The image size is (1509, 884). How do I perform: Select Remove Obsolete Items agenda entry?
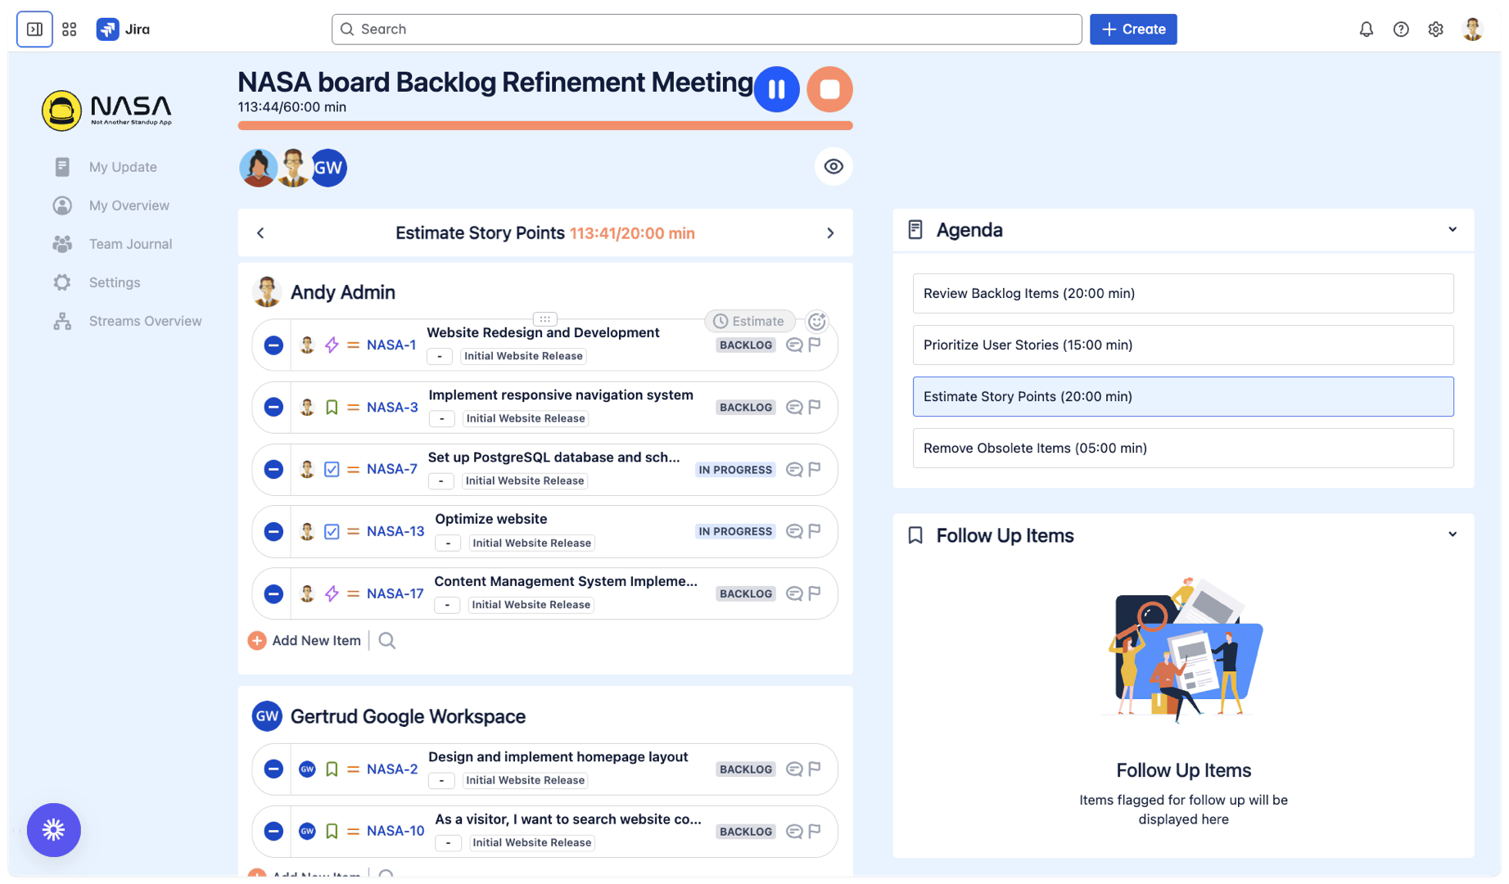1183,448
